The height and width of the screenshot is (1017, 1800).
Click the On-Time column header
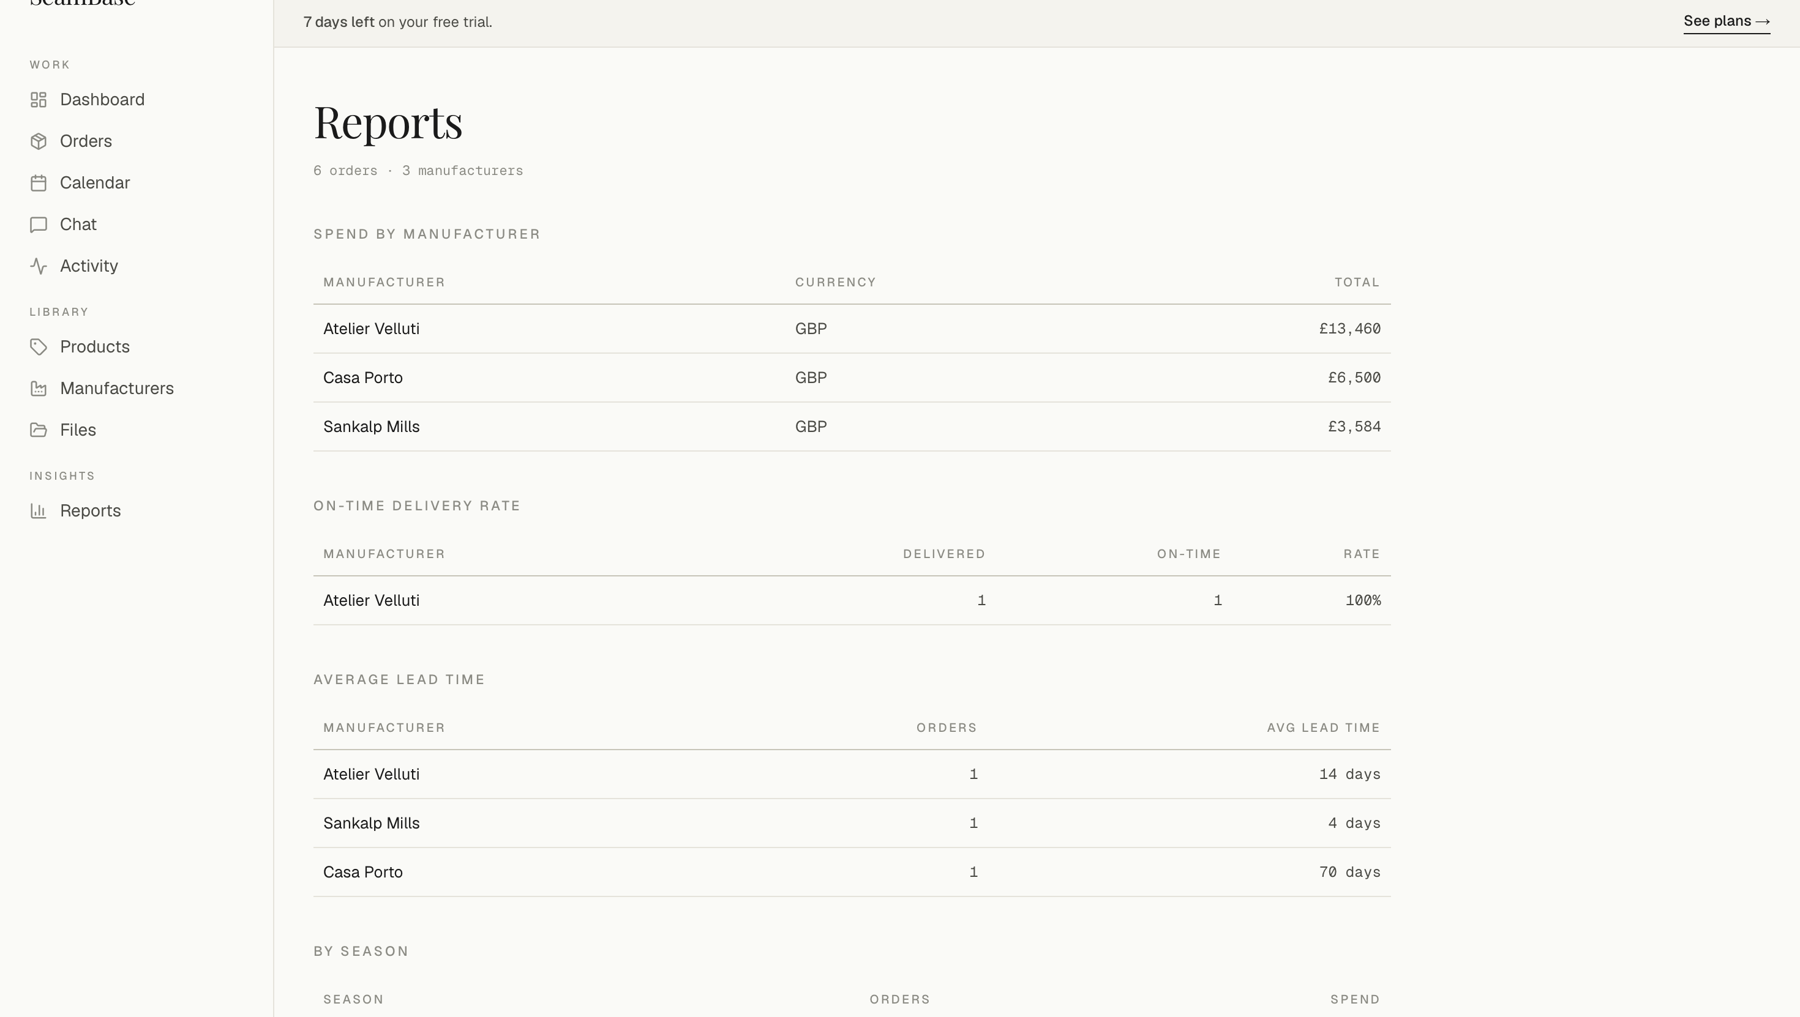click(1188, 554)
